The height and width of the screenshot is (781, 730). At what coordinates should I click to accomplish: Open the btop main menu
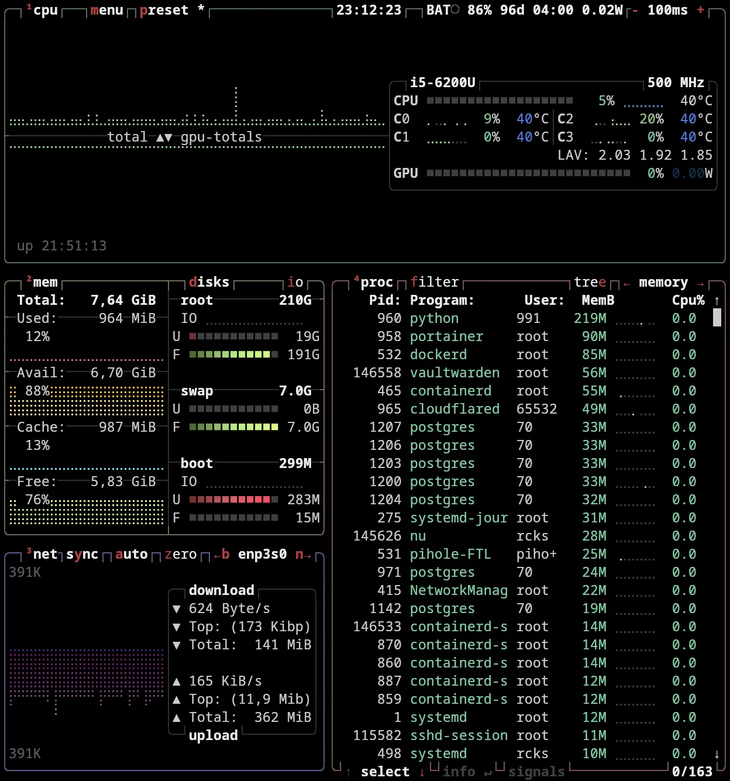click(x=106, y=9)
